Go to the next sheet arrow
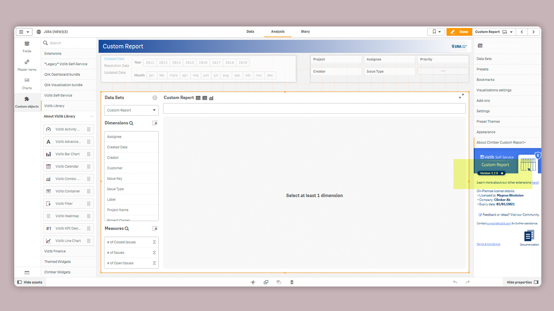554x311 pixels. 534,32
